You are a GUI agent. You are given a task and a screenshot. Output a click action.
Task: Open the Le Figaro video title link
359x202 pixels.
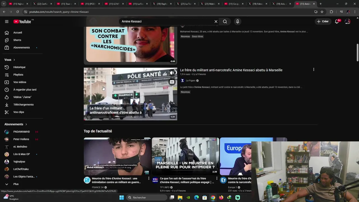tap(231, 70)
